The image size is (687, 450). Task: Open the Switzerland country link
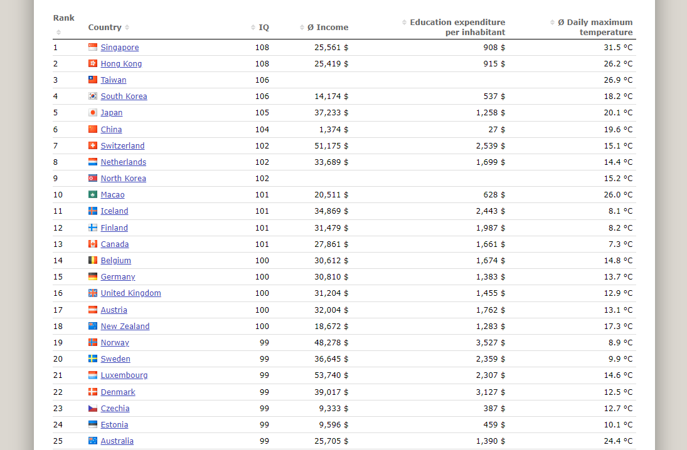coord(123,145)
